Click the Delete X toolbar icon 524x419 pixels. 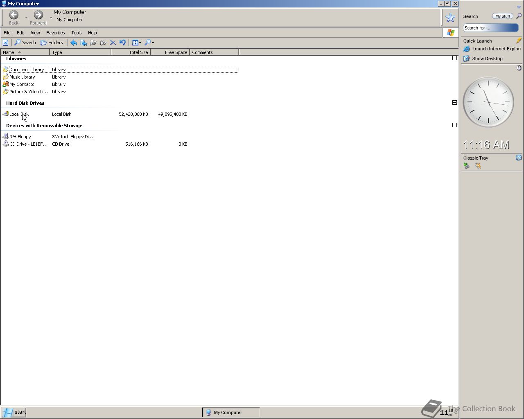pos(113,43)
